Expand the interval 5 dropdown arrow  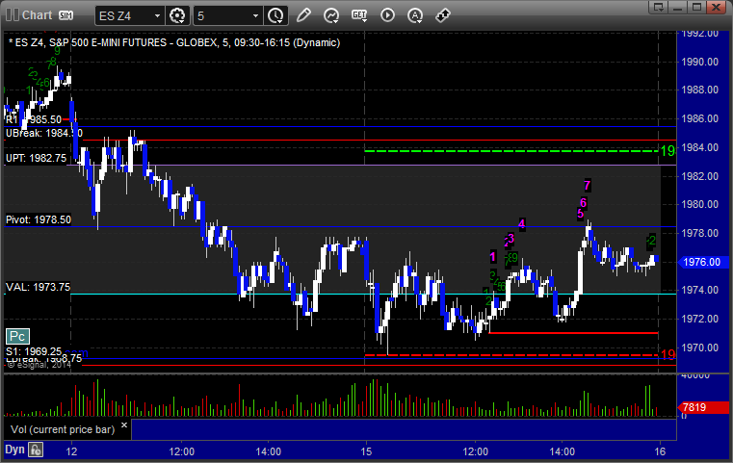[255, 16]
